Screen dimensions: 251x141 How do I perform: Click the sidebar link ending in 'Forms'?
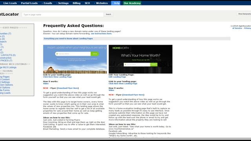point(5,90)
